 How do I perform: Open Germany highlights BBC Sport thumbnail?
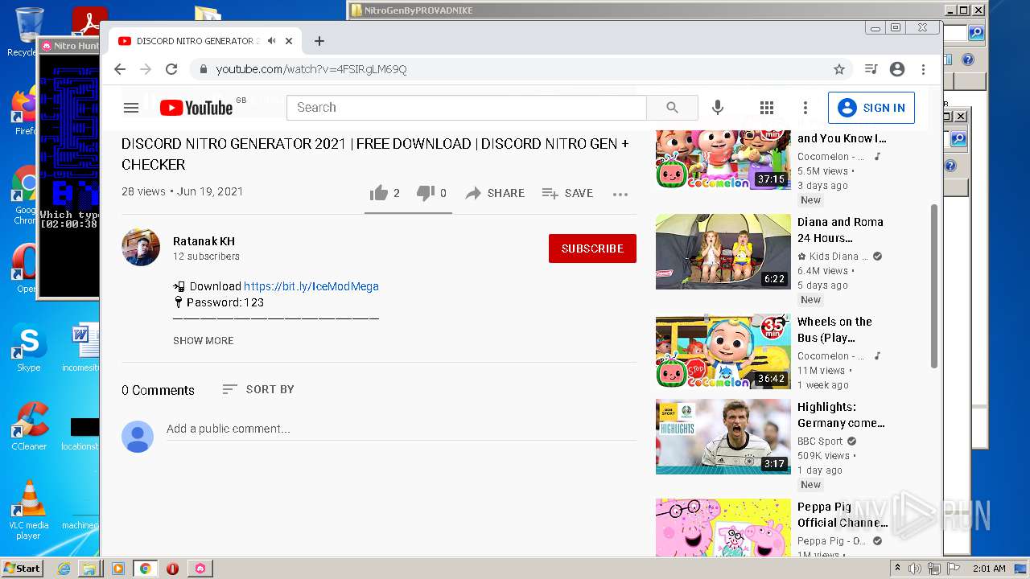[x=723, y=437]
